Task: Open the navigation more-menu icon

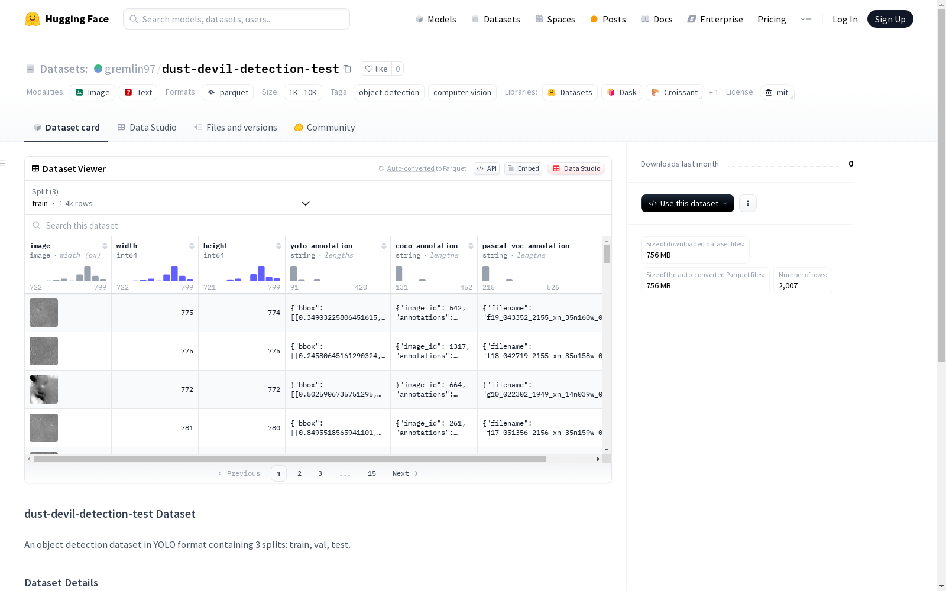Action: (806, 19)
